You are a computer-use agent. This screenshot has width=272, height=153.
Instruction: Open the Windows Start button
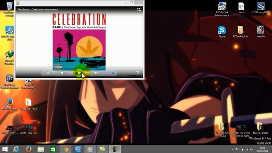[5, 149]
